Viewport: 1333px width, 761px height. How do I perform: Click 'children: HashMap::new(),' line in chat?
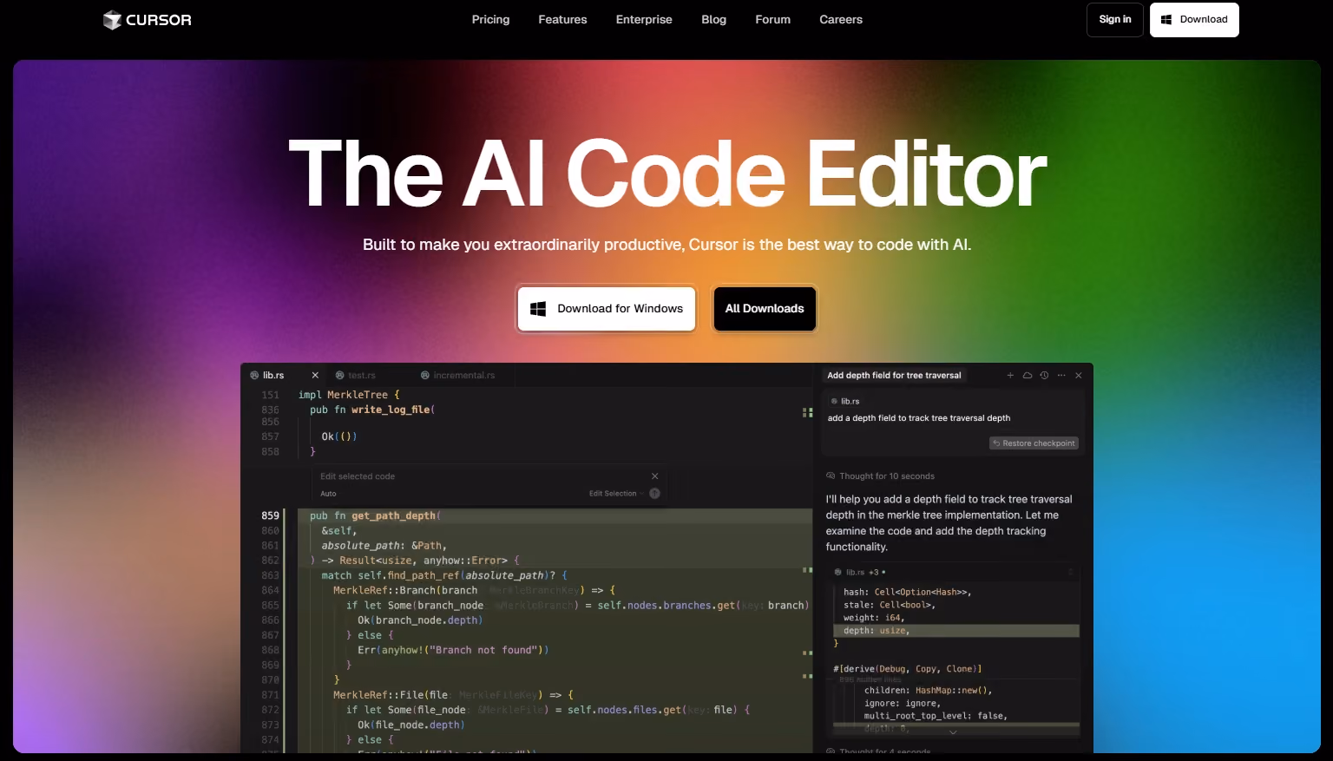[x=928, y=691]
